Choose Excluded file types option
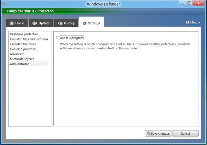This screenshot has height=145, width=207. pos(23,44)
